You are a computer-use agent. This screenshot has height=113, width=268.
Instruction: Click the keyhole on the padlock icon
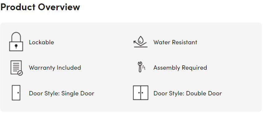(16, 46)
